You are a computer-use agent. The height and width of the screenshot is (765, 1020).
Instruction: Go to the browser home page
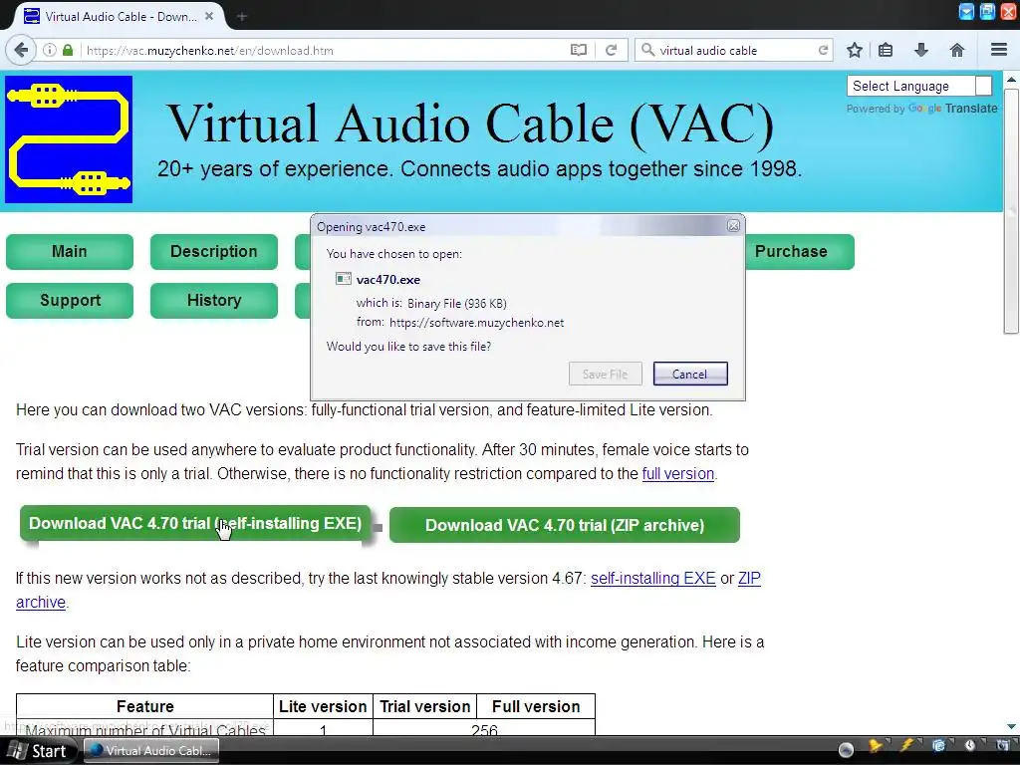(x=957, y=50)
